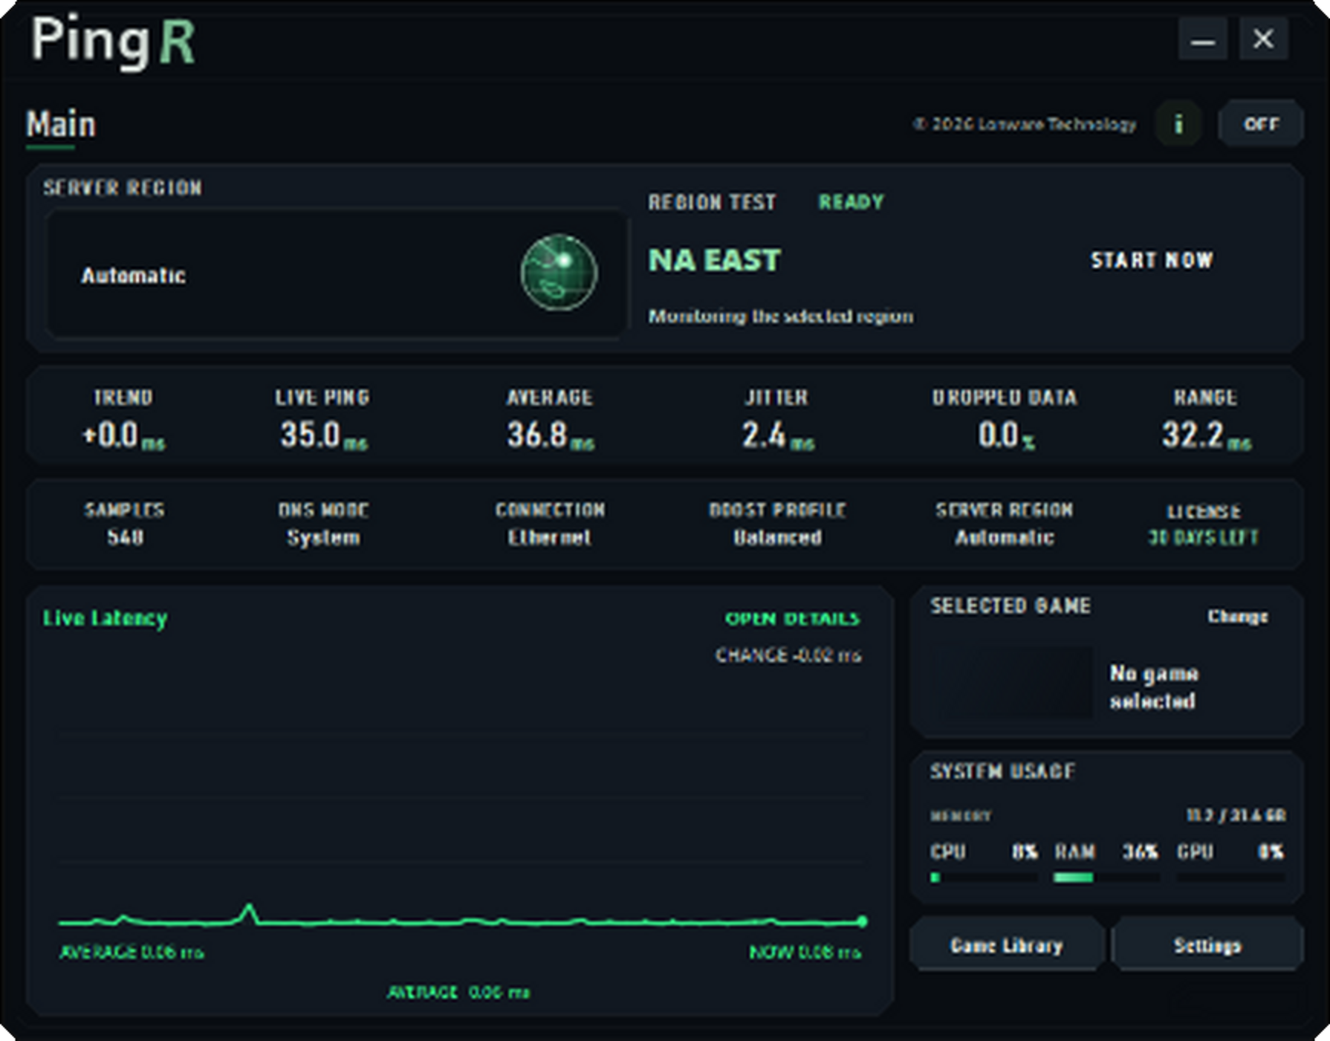Click the Samples count 548
This screenshot has width=1330, height=1041.
tap(125, 537)
